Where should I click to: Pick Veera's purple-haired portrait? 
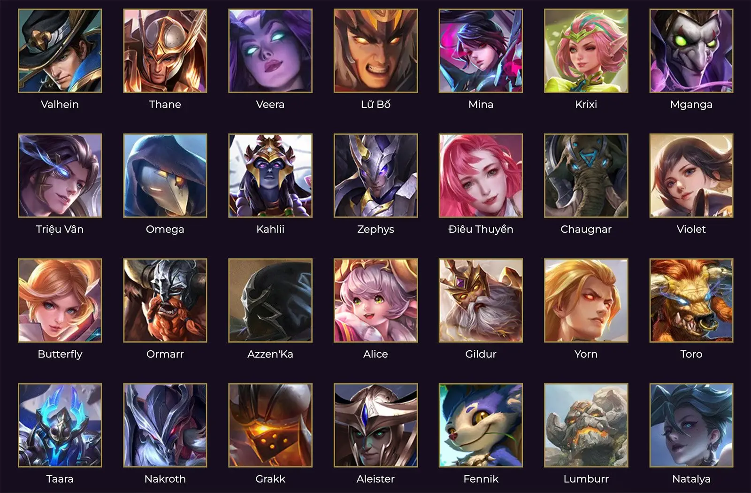(270, 51)
